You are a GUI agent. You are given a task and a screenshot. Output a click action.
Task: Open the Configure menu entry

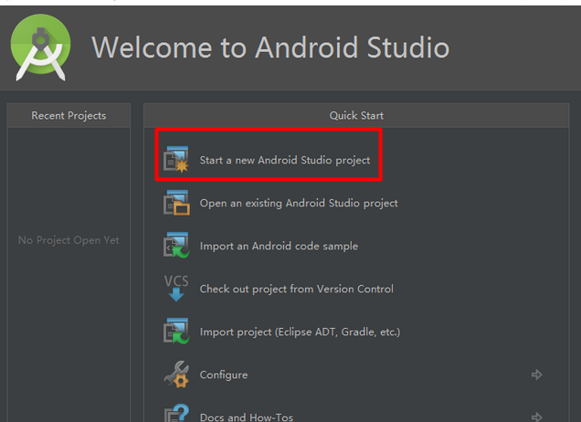coord(224,375)
